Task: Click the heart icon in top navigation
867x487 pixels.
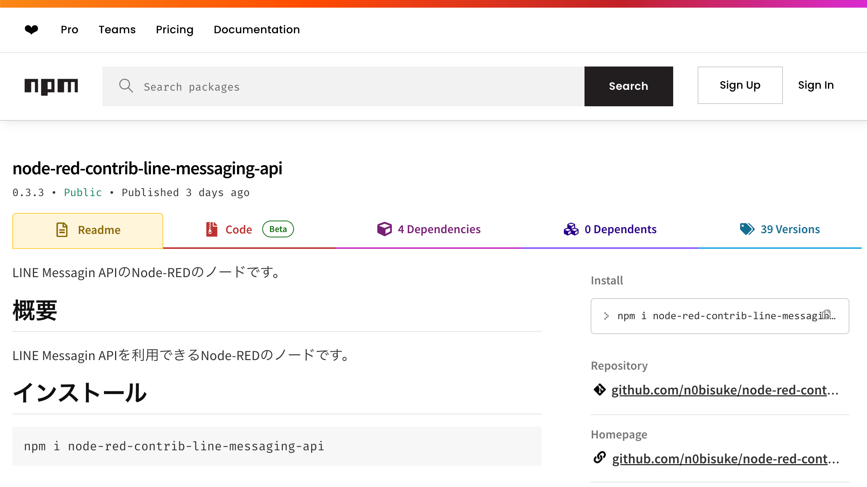Action: point(31,29)
